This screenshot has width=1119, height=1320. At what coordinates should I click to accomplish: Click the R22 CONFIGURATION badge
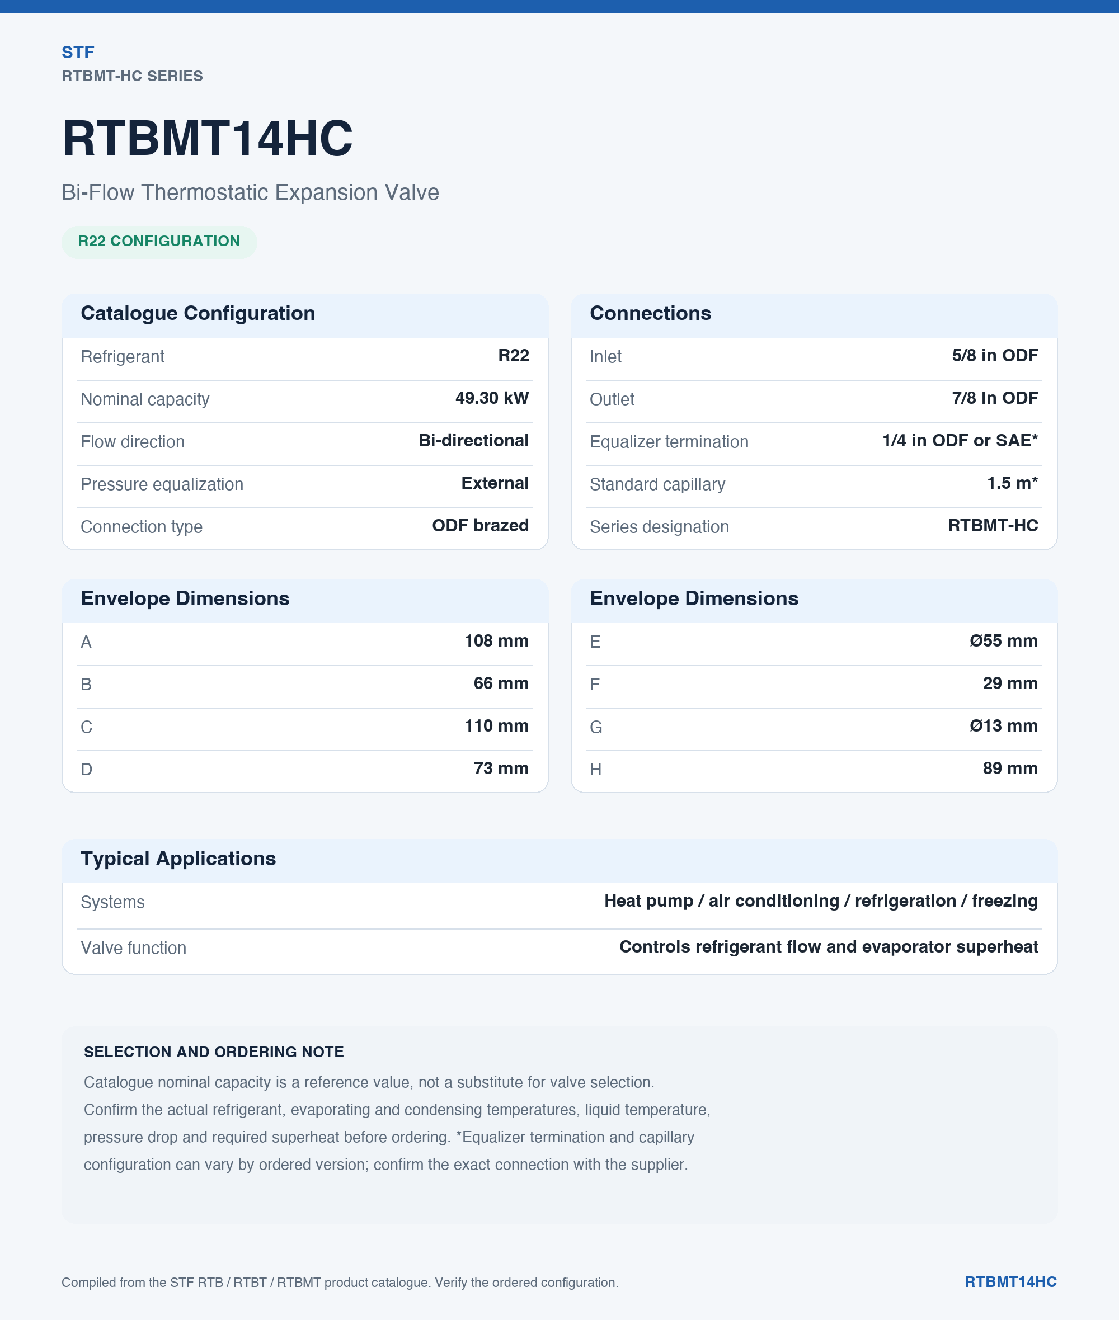[159, 242]
